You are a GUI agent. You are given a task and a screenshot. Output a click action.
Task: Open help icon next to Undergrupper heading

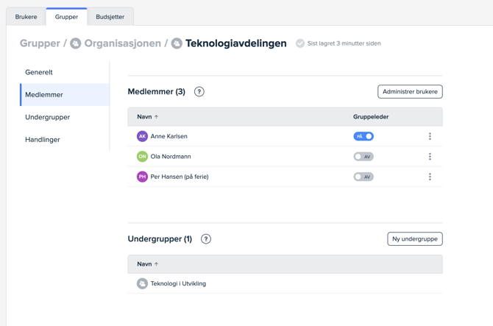[x=206, y=239]
